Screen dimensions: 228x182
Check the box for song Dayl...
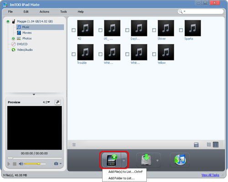coord(127,30)
